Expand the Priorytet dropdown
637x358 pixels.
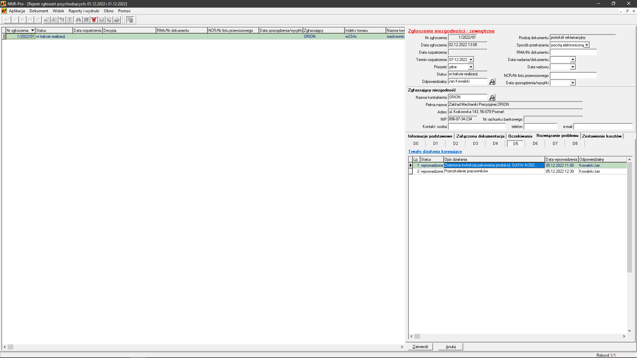(x=471, y=67)
